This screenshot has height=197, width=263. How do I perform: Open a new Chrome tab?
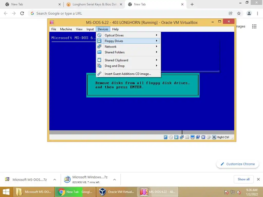[192, 4]
